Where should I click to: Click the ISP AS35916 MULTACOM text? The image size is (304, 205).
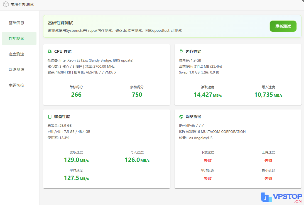(212, 132)
